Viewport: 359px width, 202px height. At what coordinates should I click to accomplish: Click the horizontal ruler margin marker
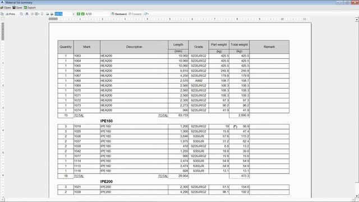tap(53, 19)
